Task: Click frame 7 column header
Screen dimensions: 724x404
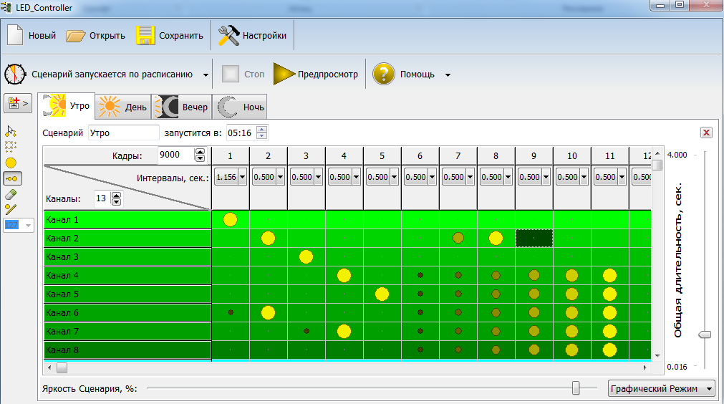Action: click(458, 156)
